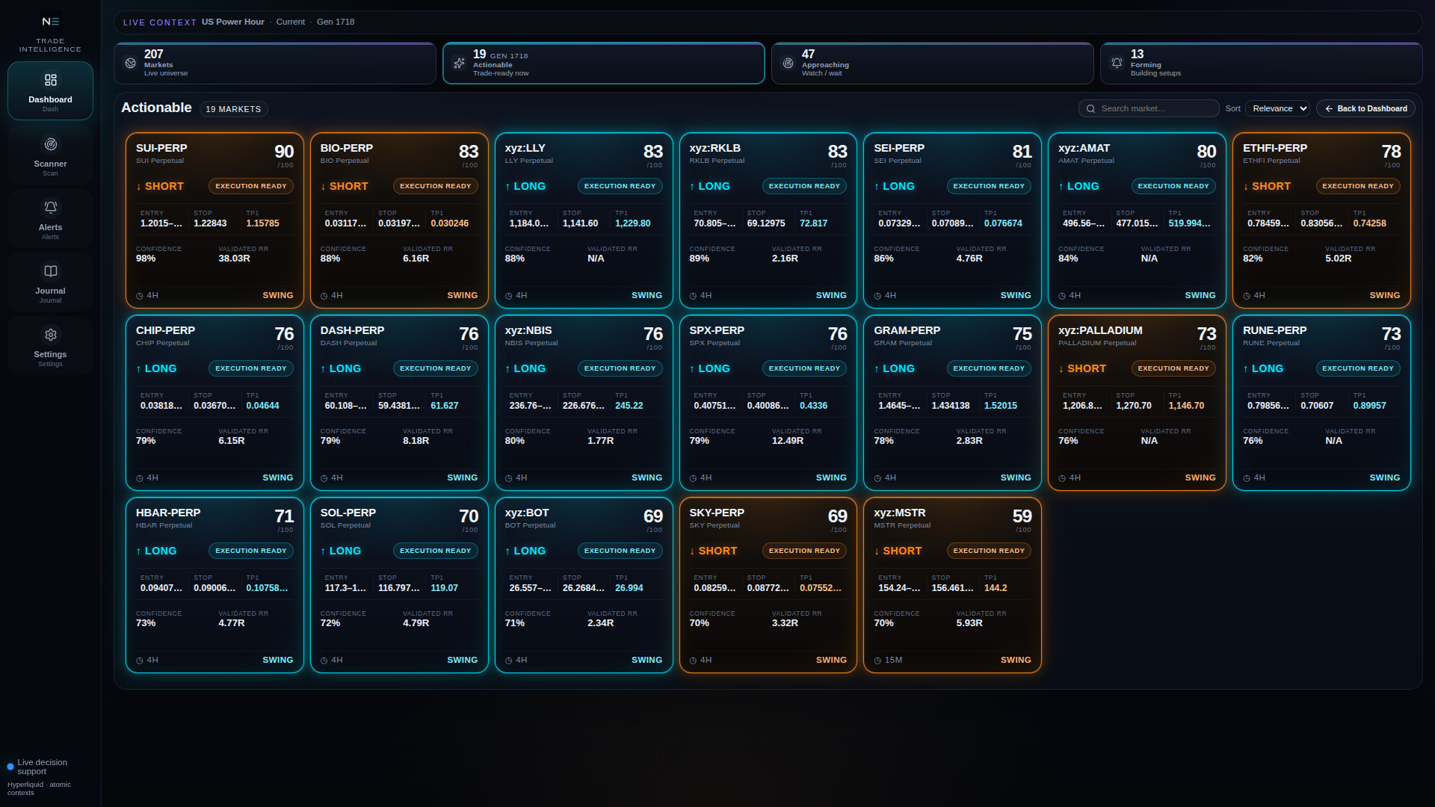Open the Journal book icon

50,270
